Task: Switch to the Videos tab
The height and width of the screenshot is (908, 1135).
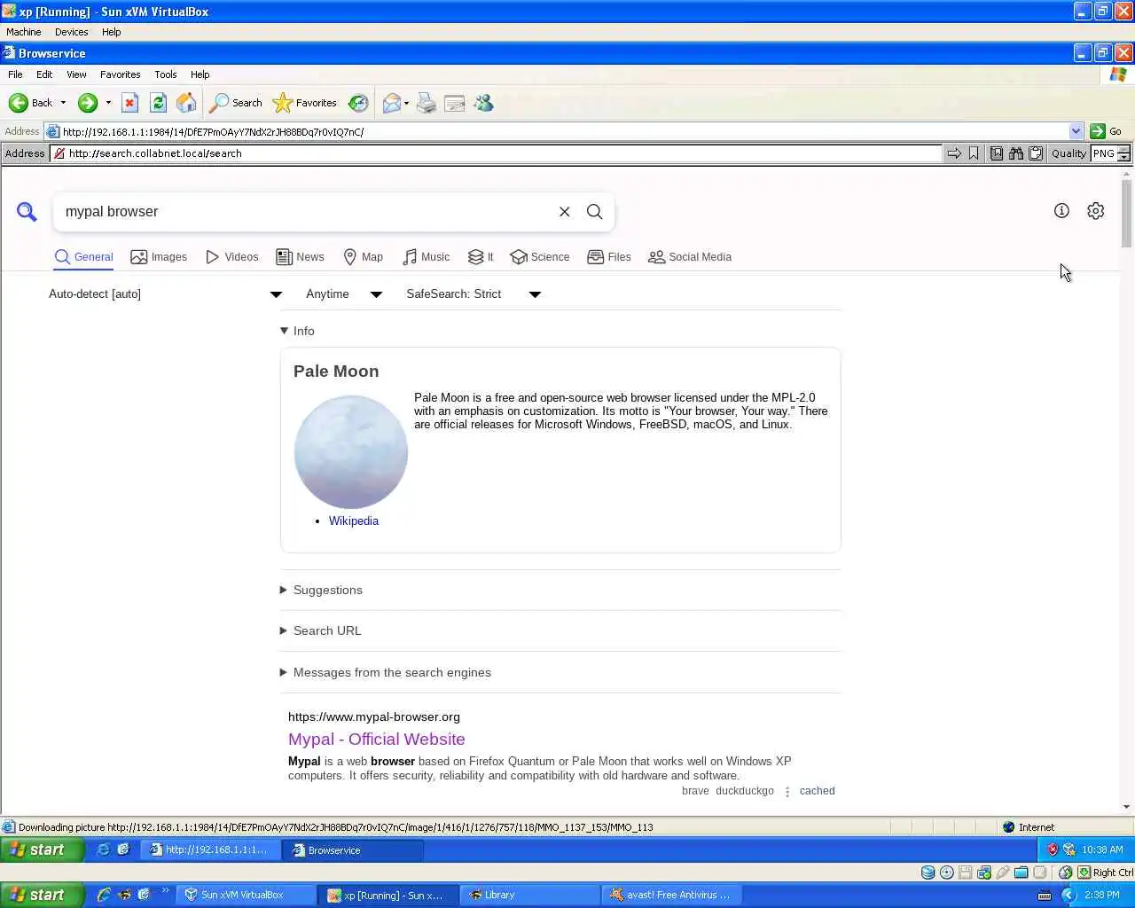Action: [x=231, y=257]
